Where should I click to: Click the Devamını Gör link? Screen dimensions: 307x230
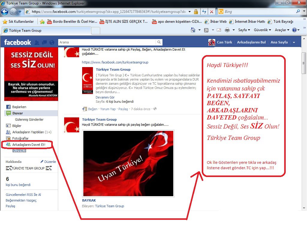pos(105,97)
